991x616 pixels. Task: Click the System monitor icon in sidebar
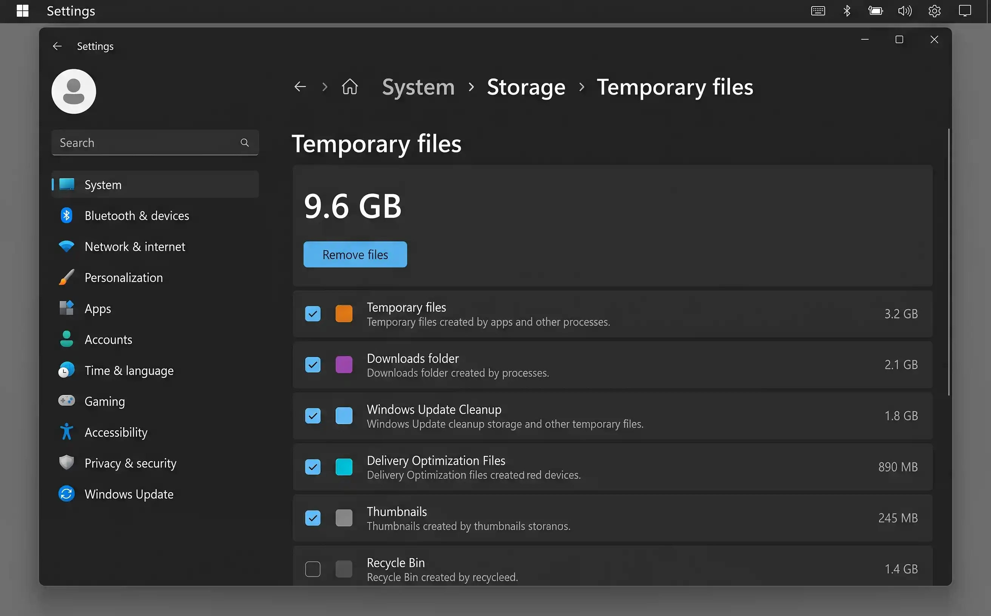[67, 185]
